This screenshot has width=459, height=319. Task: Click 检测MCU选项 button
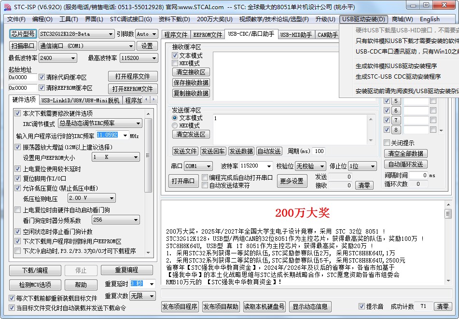pos(35,285)
